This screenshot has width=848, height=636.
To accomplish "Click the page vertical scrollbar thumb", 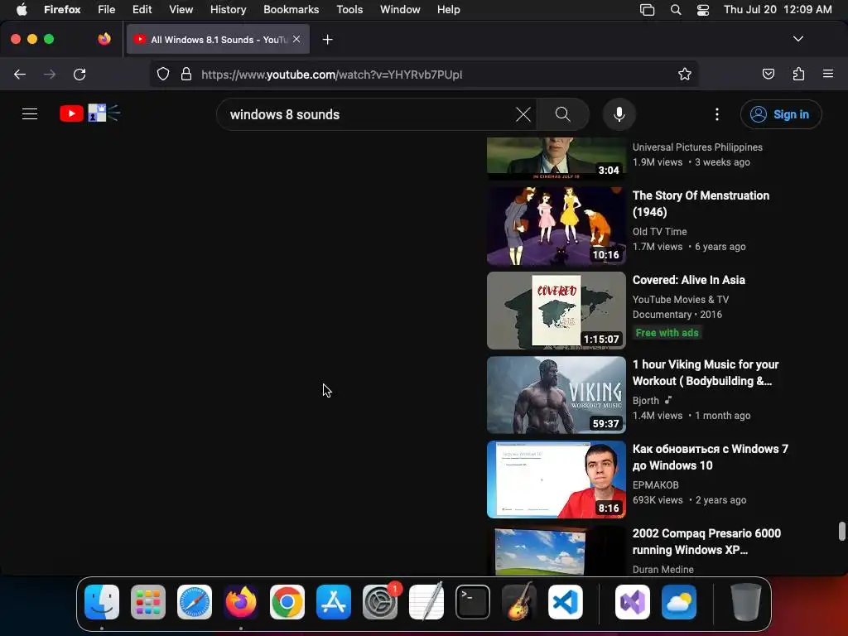I will point(841,531).
